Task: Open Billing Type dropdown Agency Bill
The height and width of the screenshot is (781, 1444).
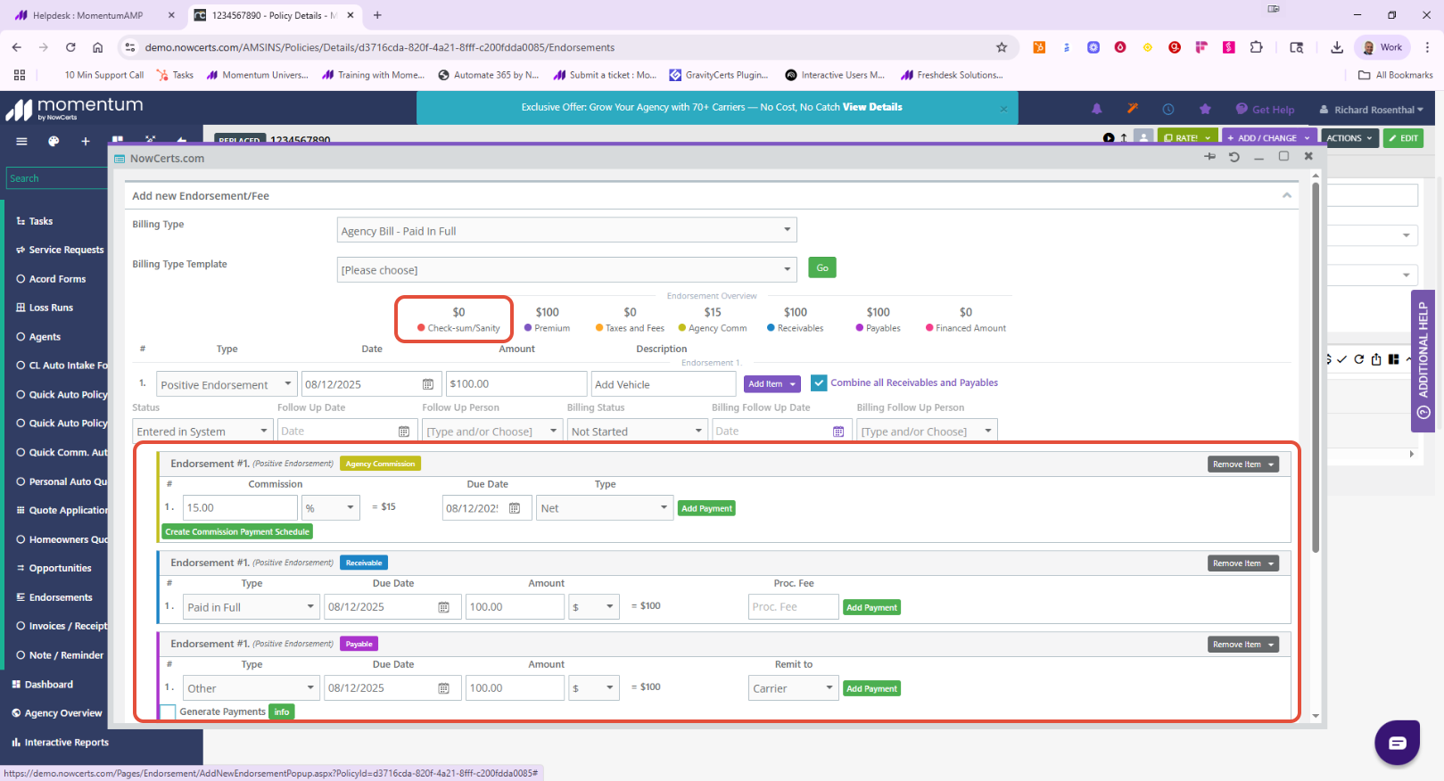Action: click(x=566, y=230)
